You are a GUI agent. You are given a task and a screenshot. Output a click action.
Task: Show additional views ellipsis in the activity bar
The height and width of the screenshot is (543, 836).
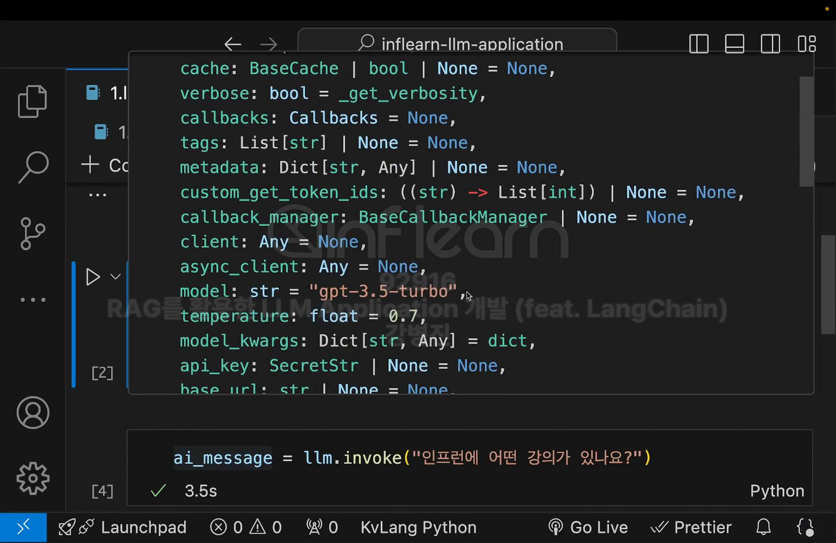coord(33,300)
